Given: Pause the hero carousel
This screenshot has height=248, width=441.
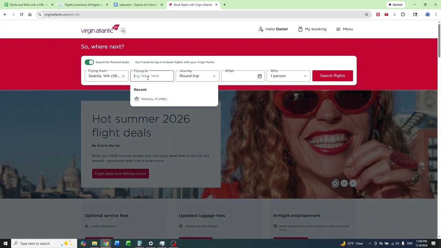Looking at the screenshot, I should [335, 183].
